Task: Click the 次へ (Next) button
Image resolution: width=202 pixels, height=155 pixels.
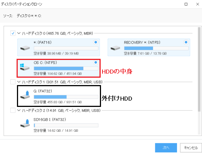Action: [x=166, y=148]
